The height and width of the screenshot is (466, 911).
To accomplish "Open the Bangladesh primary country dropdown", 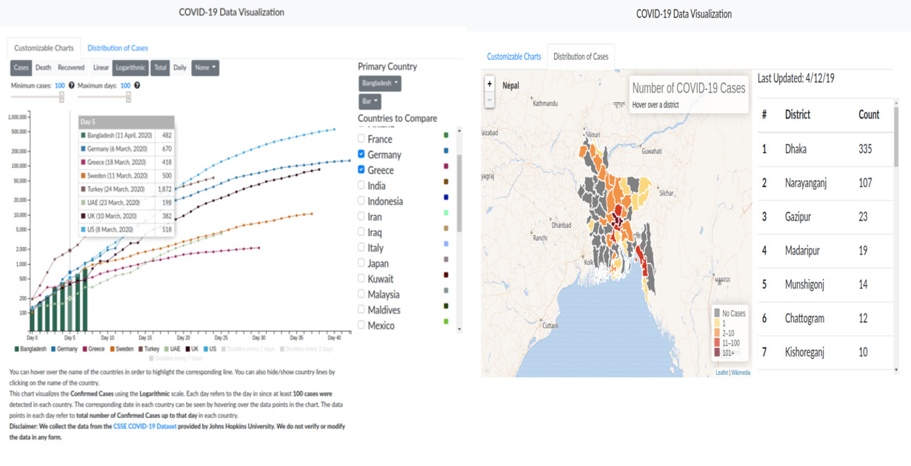I will pos(379,83).
